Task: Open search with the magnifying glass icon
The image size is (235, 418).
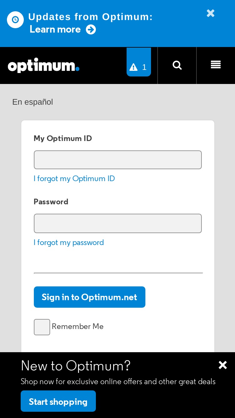Action: [177, 65]
